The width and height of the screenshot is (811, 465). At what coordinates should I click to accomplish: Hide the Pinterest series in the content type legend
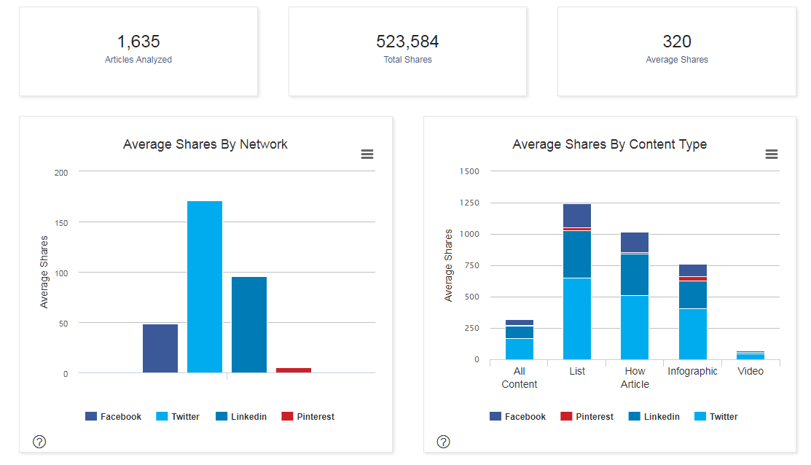(587, 416)
